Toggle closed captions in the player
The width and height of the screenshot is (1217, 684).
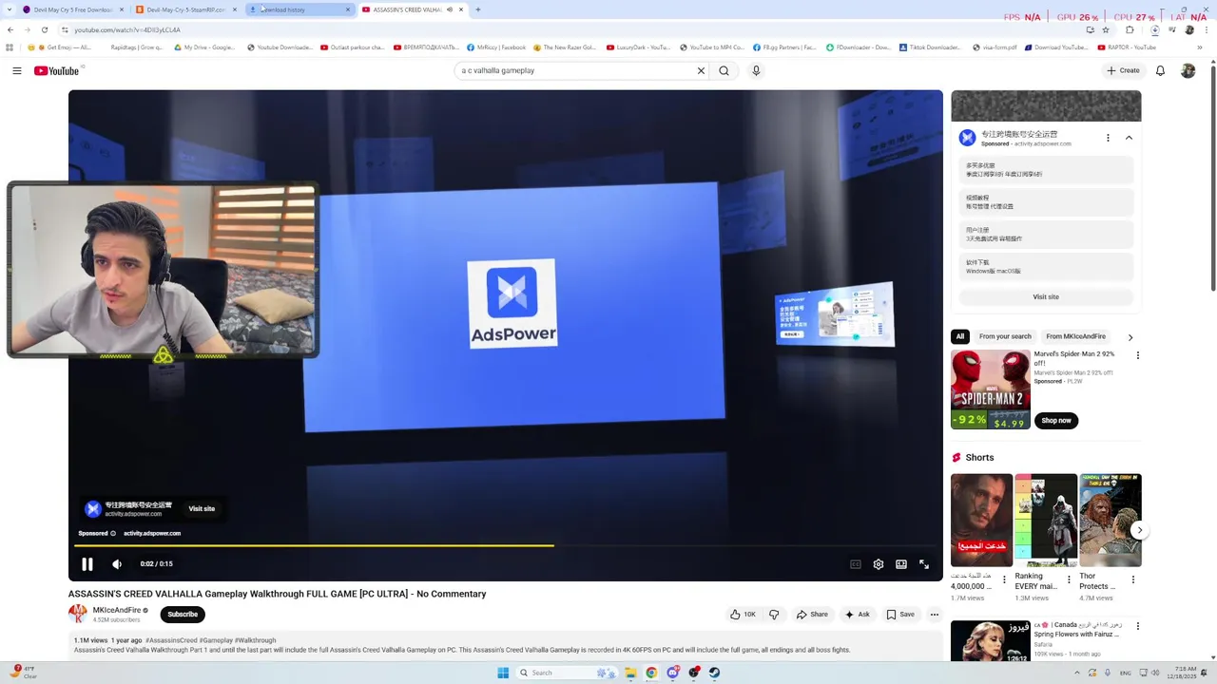point(856,564)
